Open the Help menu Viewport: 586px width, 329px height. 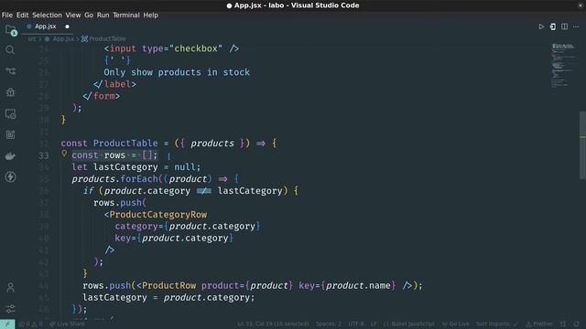150,16
